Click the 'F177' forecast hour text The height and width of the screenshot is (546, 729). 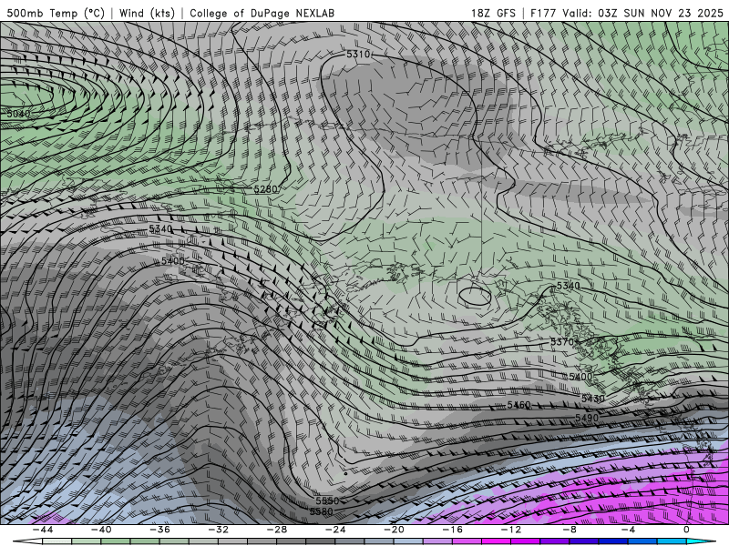[x=543, y=13]
